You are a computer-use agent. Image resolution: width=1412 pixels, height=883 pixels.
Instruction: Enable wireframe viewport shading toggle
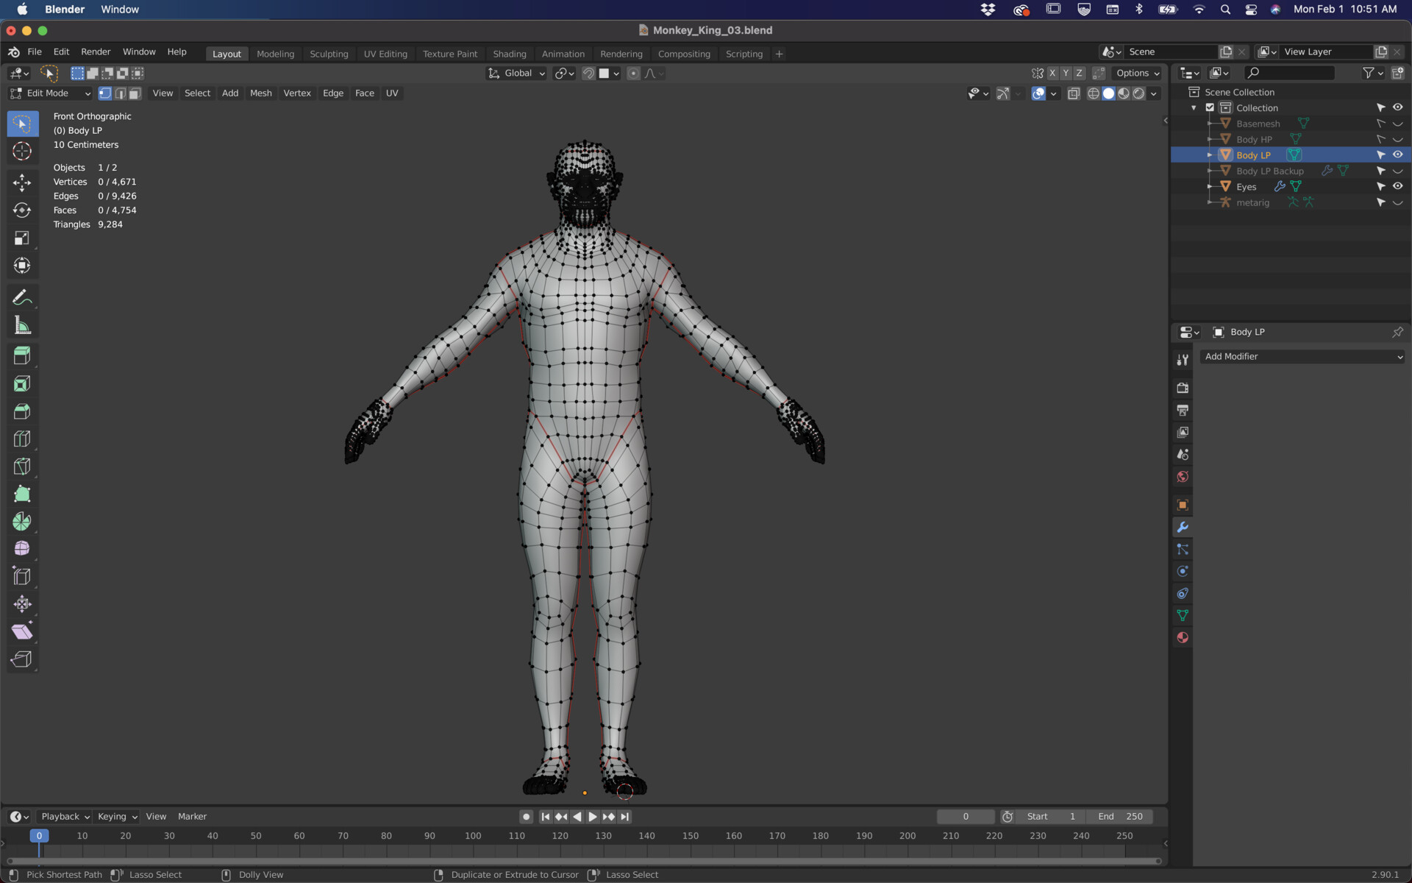point(1093,93)
